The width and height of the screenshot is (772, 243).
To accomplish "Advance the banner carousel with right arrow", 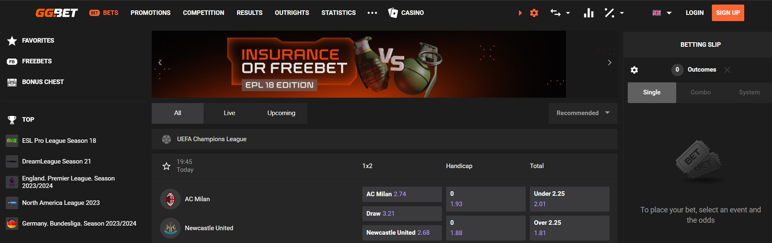I will click(609, 62).
